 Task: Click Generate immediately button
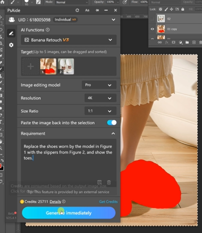pos(69,213)
